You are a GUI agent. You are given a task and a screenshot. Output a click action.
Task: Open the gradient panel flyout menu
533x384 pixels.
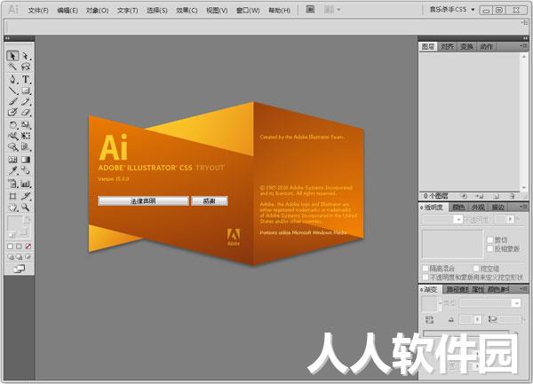coord(523,289)
